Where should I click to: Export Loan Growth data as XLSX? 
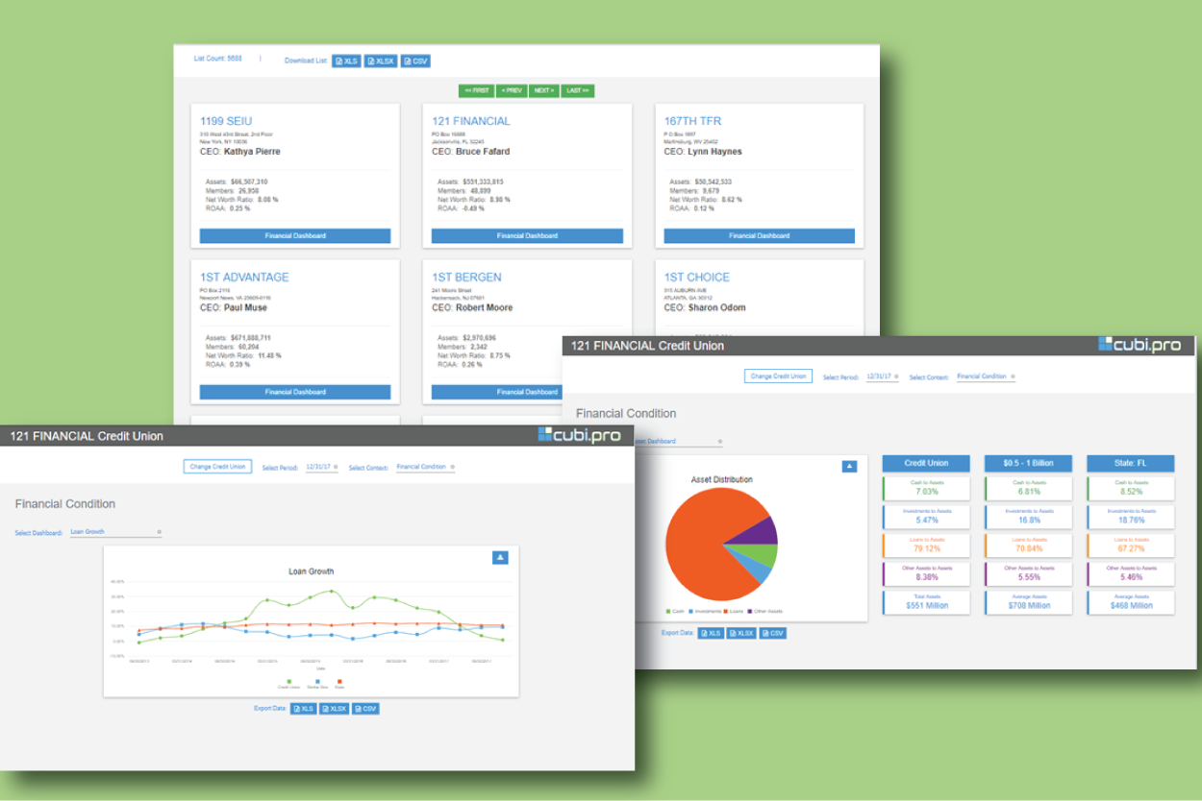point(334,709)
